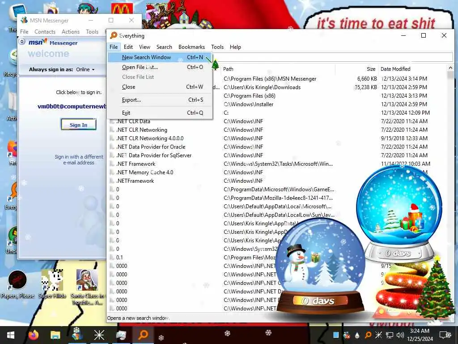Click the Everything magnifier tray icon
Viewport: 458px width, 344px height.
pos(368,335)
